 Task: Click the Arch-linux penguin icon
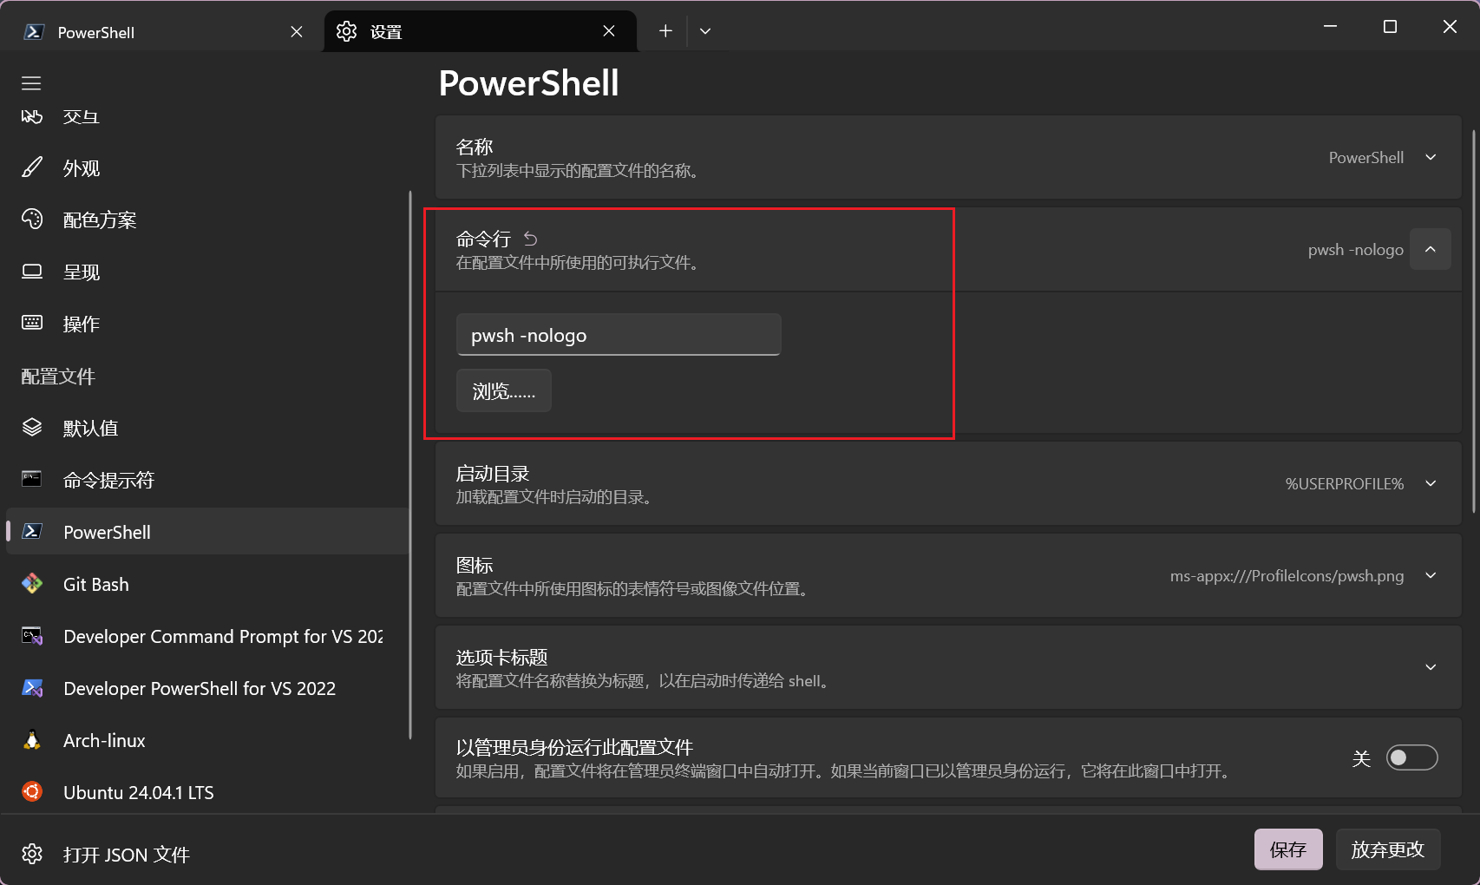click(32, 740)
